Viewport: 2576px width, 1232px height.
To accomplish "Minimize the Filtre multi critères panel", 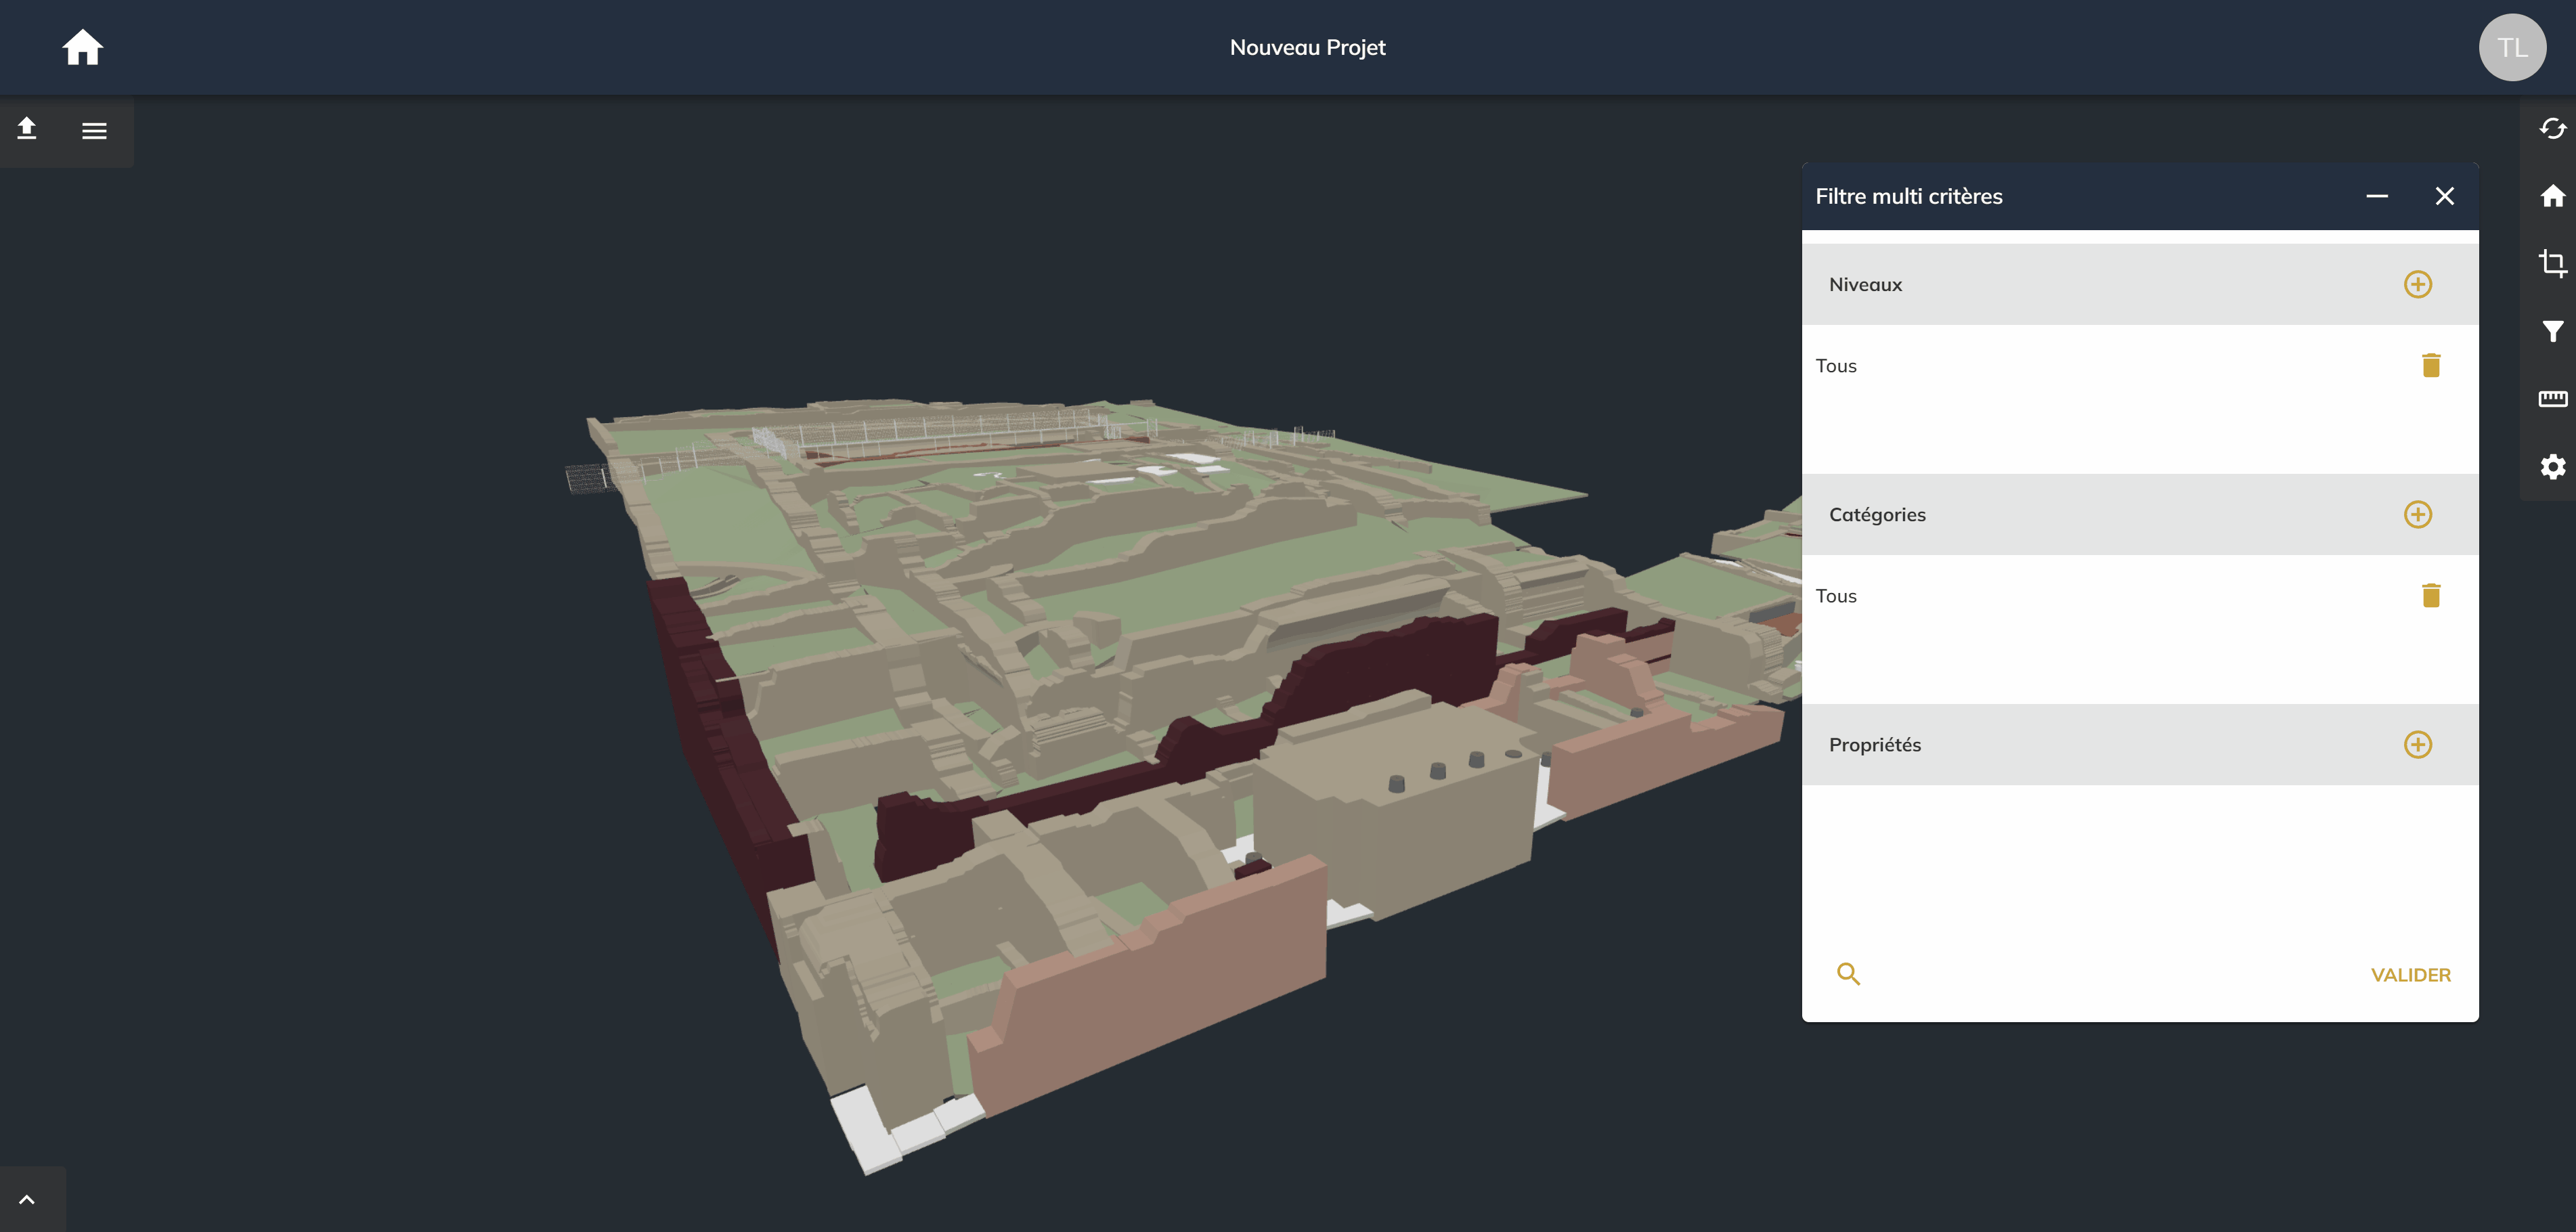I will [2377, 196].
